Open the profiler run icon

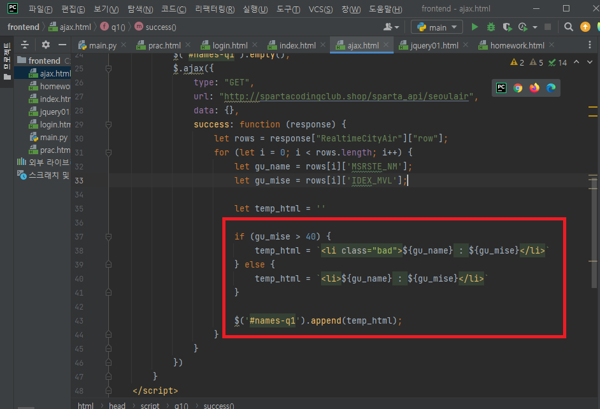click(x=523, y=27)
